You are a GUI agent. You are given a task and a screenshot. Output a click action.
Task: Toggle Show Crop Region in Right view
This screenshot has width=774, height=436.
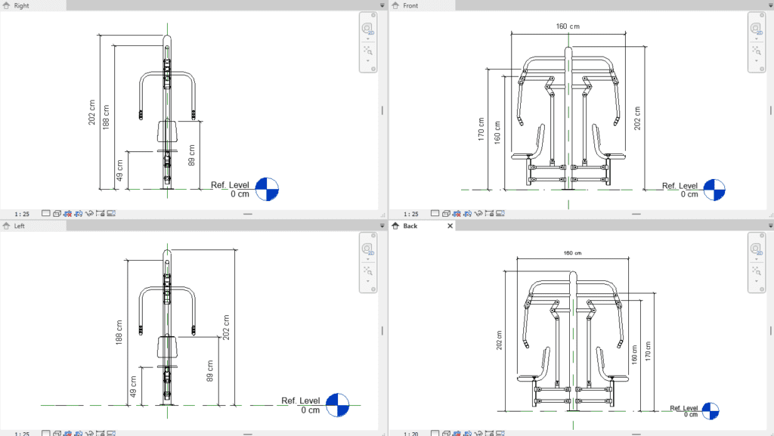78,213
